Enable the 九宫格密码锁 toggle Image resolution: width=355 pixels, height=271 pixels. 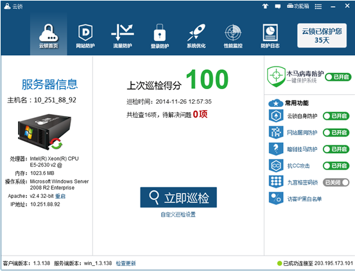point(336,182)
